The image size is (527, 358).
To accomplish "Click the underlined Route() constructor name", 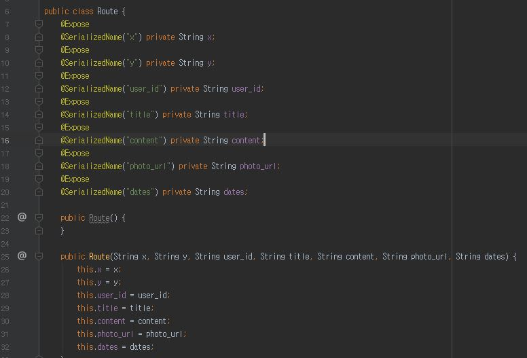I will click(x=99, y=218).
